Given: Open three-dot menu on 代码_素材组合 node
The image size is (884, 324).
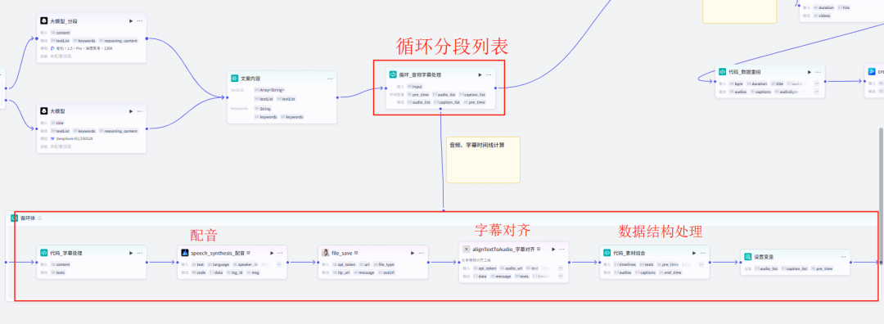Looking at the screenshot, I should click(x=702, y=253).
